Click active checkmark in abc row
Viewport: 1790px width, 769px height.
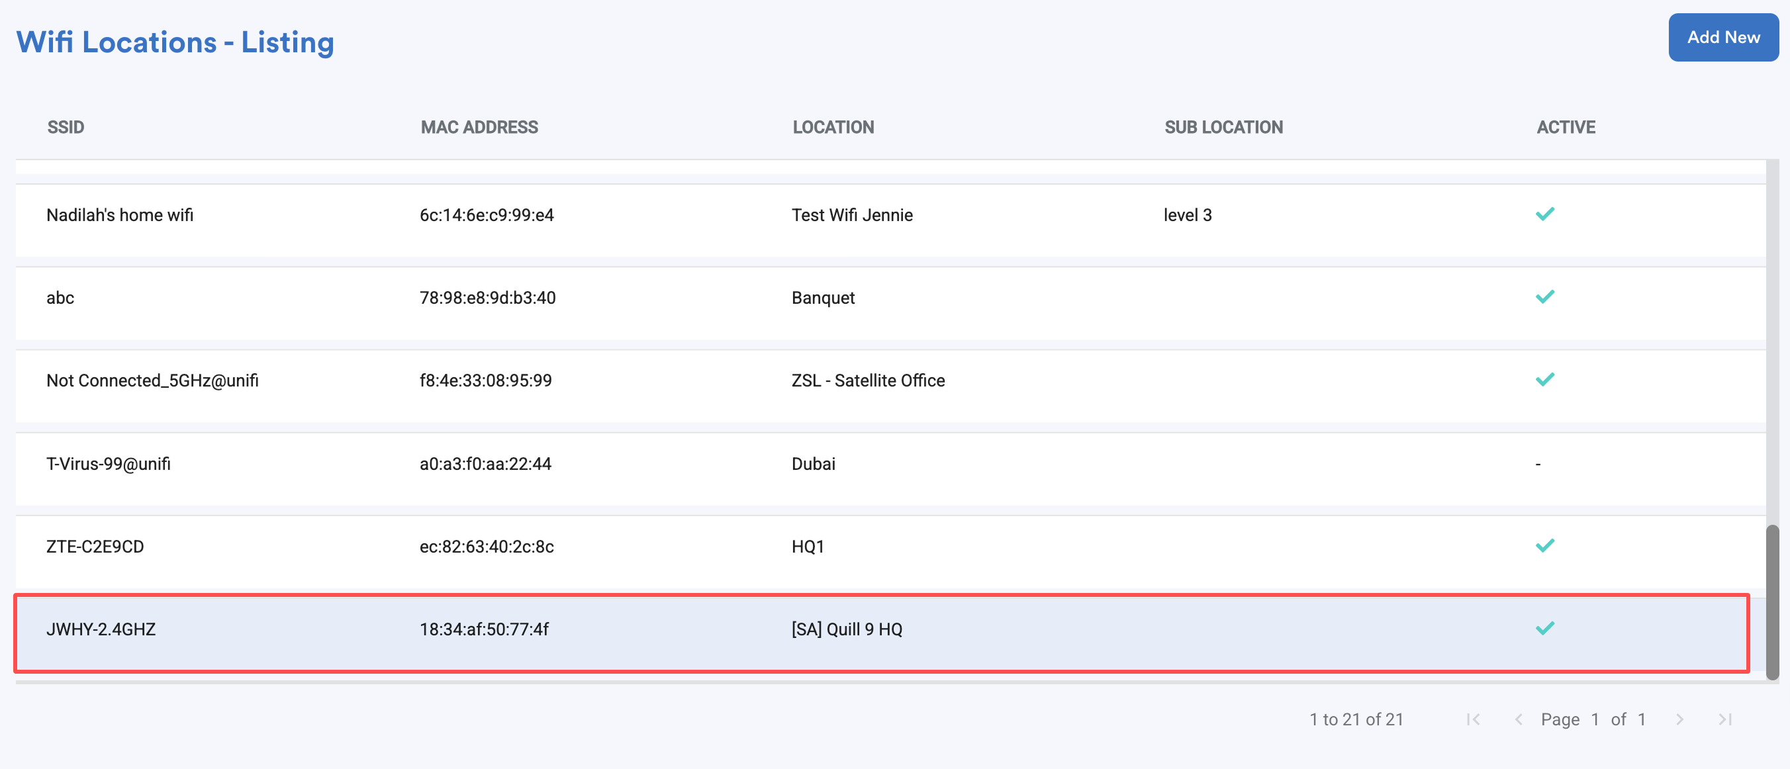click(1544, 297)
